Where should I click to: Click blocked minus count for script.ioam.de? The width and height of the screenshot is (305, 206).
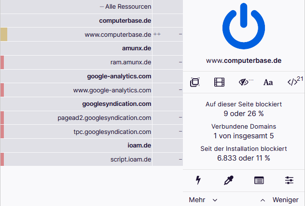(x=180, y=160)
